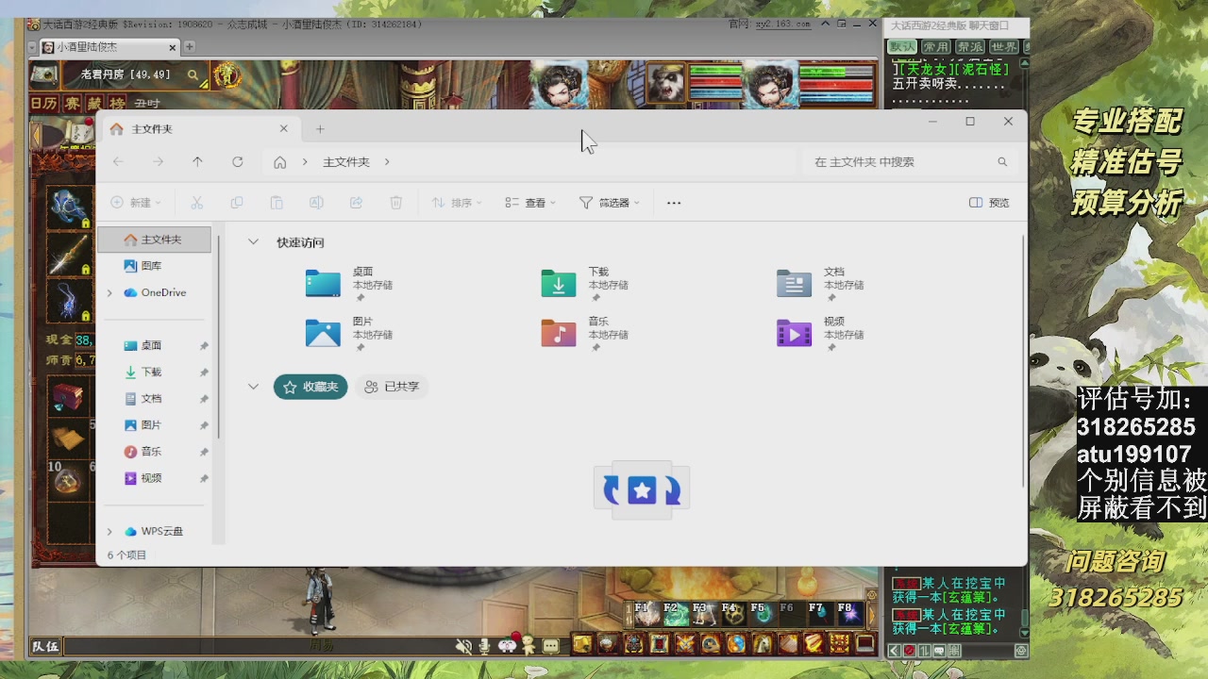
Task: Select the Cut icon in Explorer toolbar
Action: pyautogui.click(x=196, y=202)
